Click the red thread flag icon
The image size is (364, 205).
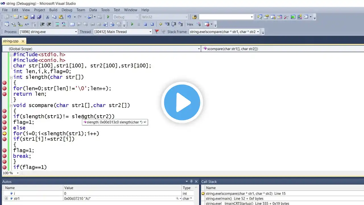157,32
